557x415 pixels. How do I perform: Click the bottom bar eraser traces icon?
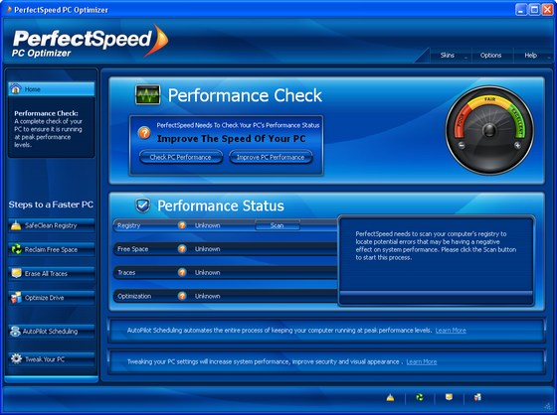[449, 397]
